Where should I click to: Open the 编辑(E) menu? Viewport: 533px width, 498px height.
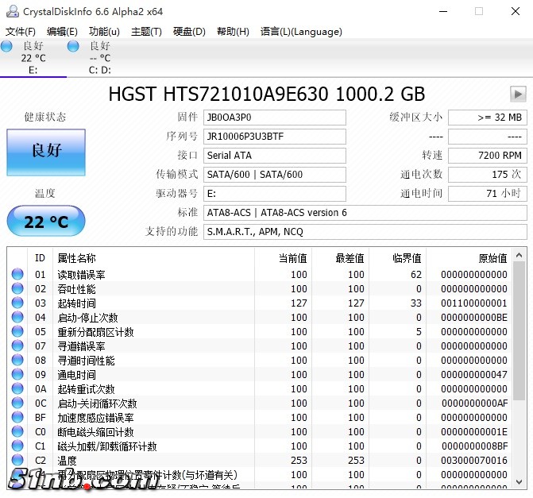click(x=62, y=32)
